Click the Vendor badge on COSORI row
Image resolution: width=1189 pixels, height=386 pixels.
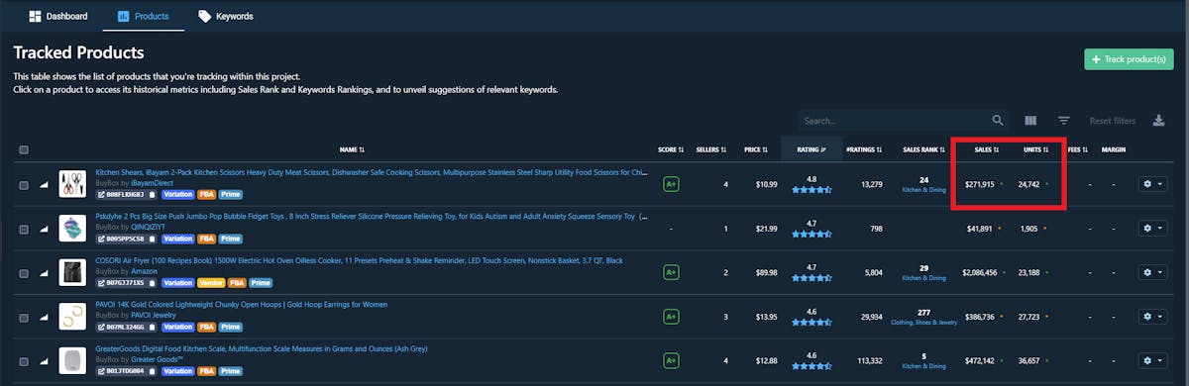pos(212,283)
